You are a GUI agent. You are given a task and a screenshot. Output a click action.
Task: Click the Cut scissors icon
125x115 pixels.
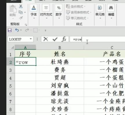[21, 6]
